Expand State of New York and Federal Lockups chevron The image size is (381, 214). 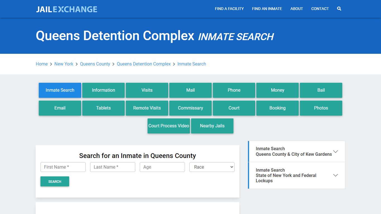(336, 175)
